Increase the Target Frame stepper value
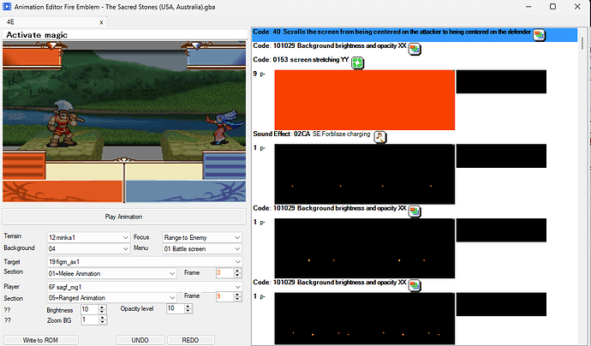Viewport: 591px width, 346px height. 237,271
